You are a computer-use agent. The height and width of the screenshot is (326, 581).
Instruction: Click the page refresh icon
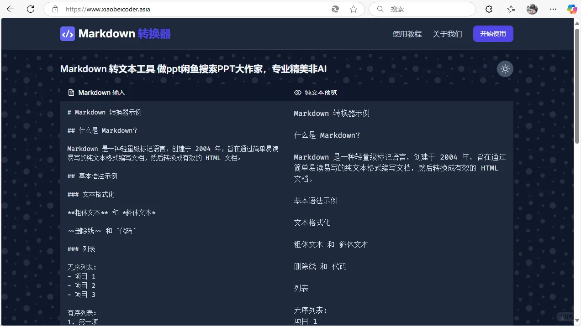point(31,9)
